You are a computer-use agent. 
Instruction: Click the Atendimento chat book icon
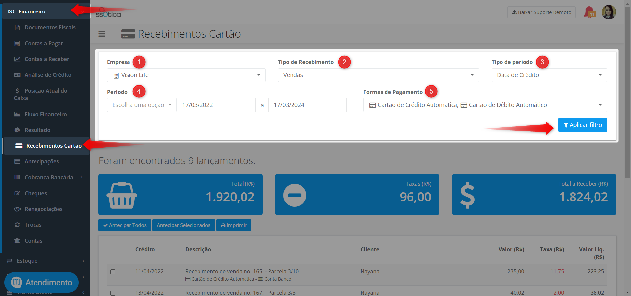click(x=16, y=282)
